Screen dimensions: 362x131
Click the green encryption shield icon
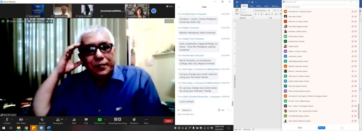(x=3, y=21)
